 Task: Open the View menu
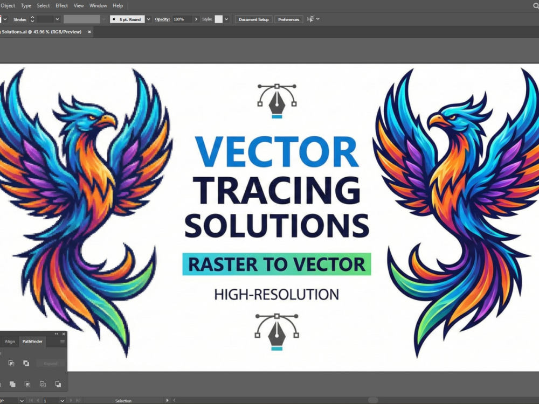pos(79,5)
